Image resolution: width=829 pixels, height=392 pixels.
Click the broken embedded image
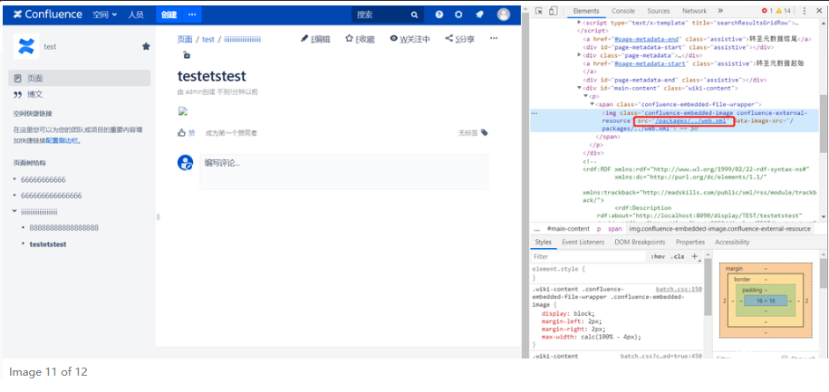[x=183, y=111]
